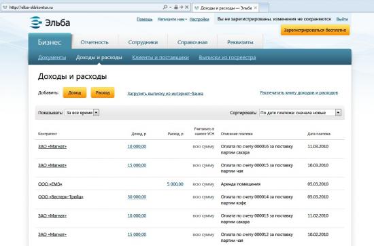This screenshot has width=374, height=246.
Task: Switch to the Отчетность tab
Action: click(95, 42)
